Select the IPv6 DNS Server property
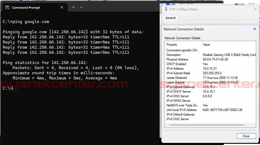260x145 pixels. (178, 119)
